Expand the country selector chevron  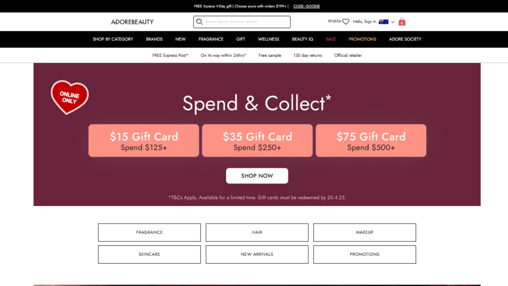tap(393, 22)
